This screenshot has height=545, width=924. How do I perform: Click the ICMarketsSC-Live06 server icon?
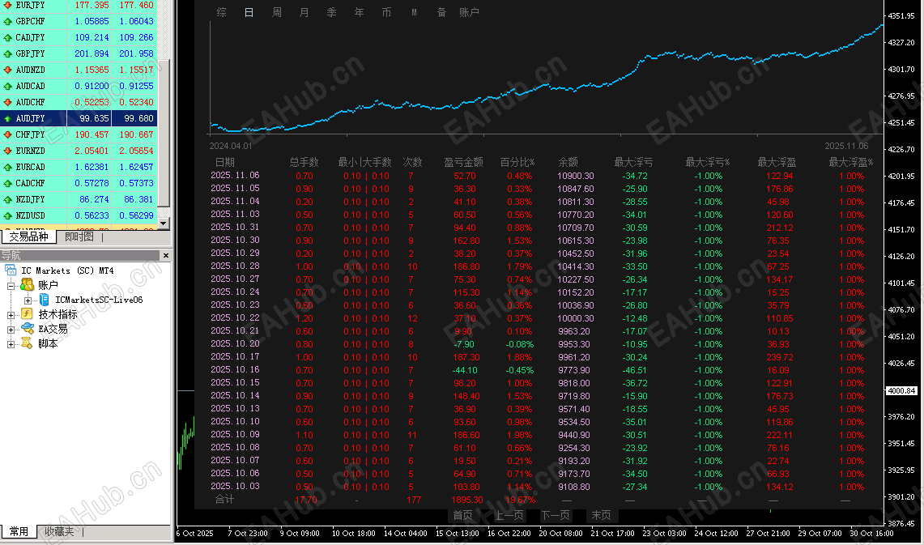[45, 300]
